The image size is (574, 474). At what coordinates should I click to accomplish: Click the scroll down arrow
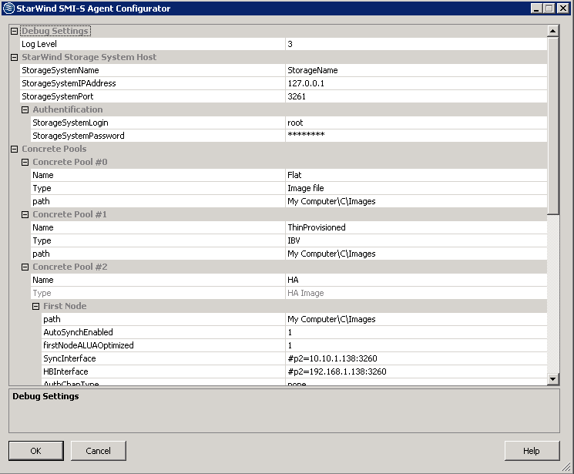552,379
